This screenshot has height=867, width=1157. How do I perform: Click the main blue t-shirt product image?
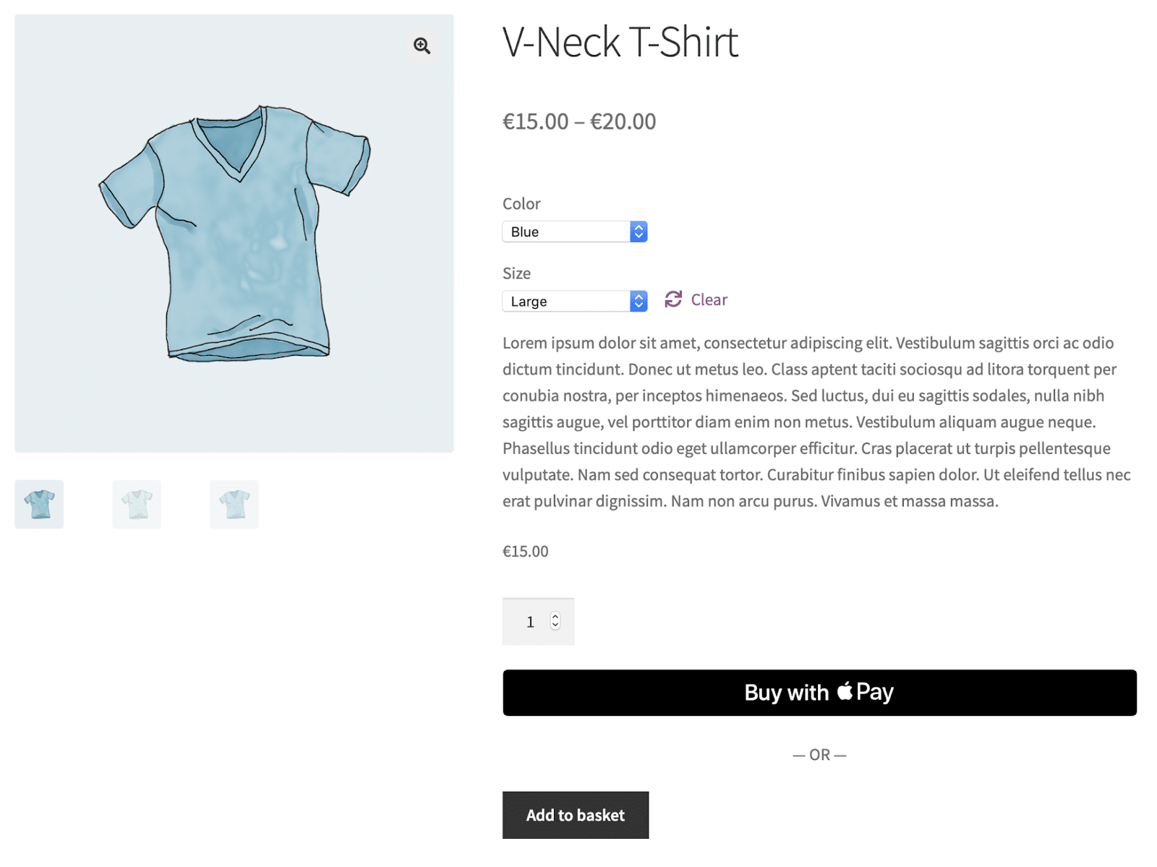tap(234, 234)
